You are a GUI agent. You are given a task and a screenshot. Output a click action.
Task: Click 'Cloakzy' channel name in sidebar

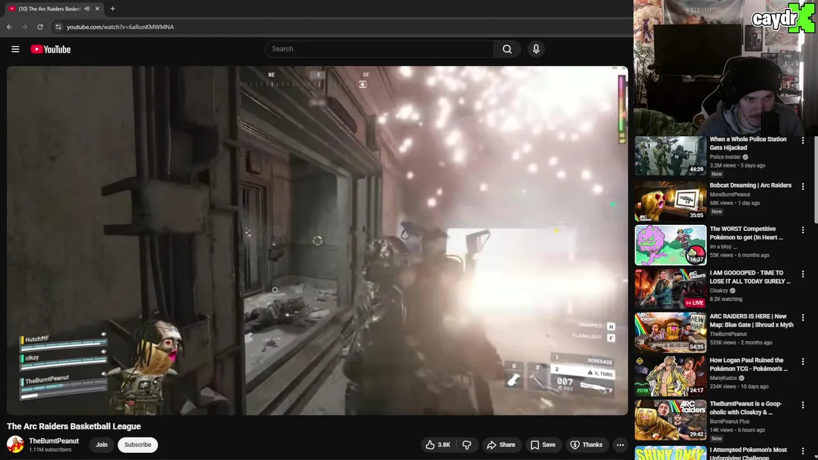tap(719, 290)
